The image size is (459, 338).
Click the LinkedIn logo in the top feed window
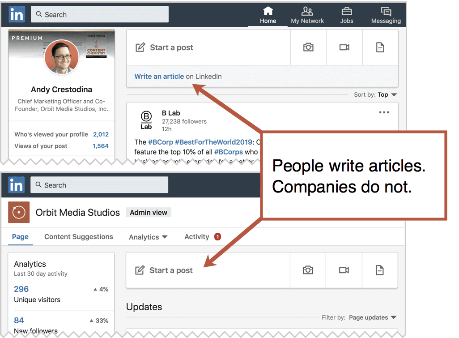[x=17, y=14]
